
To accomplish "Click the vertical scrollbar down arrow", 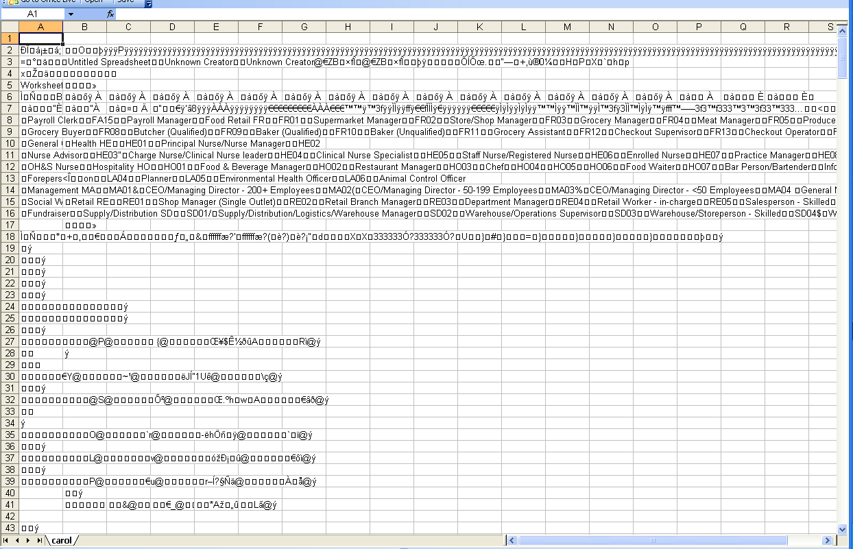I will (843, 529).
